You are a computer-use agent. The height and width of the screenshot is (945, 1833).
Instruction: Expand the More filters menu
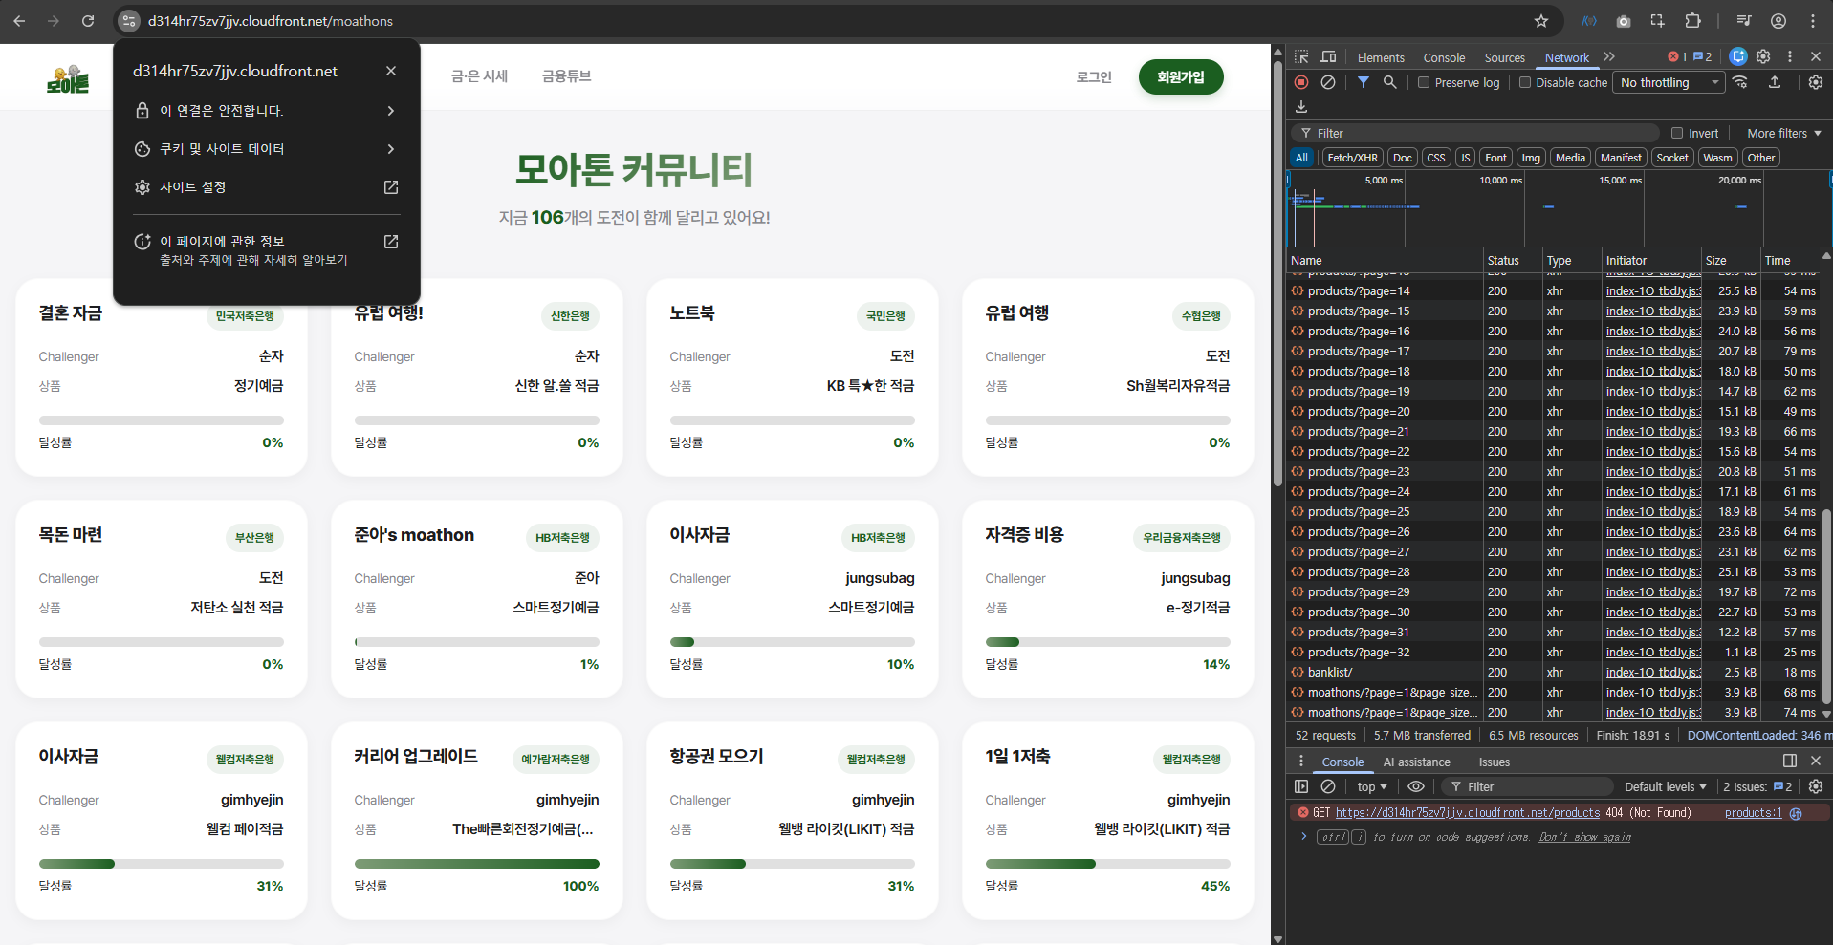coord(1783,134)
